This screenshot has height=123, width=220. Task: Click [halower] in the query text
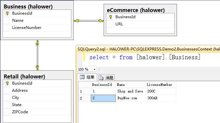pos(151,57)
